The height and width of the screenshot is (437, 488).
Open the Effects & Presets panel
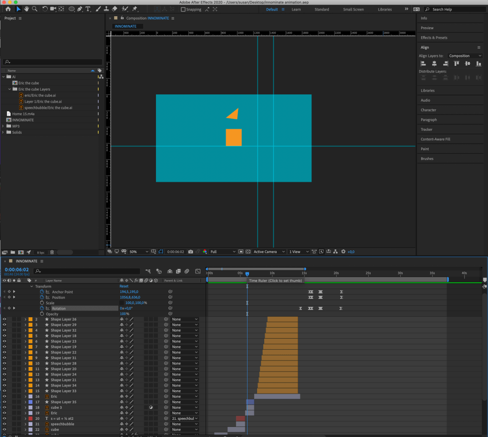point(434,38)
